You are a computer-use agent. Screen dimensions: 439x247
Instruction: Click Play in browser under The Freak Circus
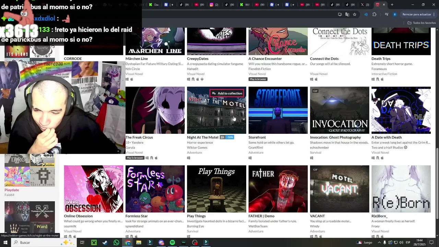point(135,158)
